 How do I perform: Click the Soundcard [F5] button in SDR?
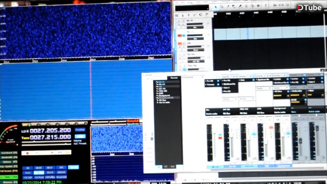tap(9, 153)
